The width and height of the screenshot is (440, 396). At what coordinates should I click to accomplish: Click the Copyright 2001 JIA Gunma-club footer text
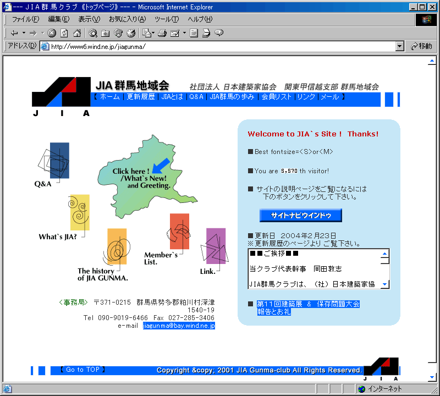pos(259,370)
